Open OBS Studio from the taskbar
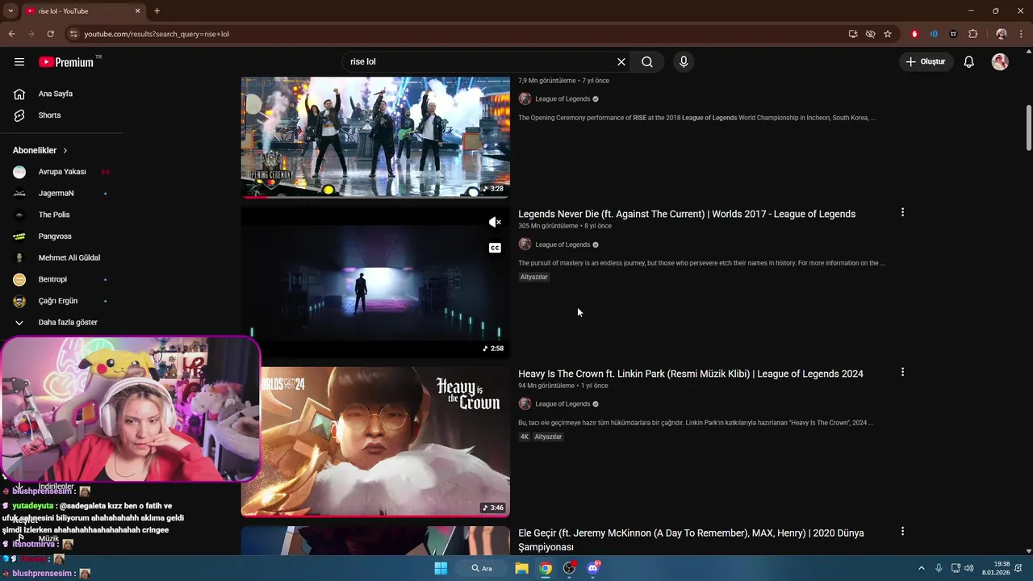The image size is (1033, 581). point(570,568)
